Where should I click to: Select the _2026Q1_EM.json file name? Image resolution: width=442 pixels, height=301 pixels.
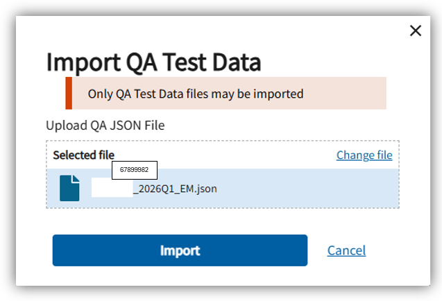(x=175, y=189)
